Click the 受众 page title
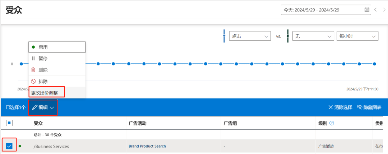 point(14,10)
